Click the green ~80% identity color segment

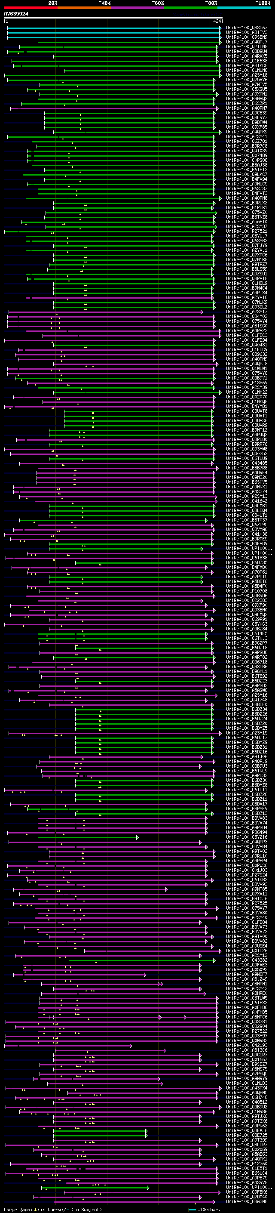click(x=191, y=8)
